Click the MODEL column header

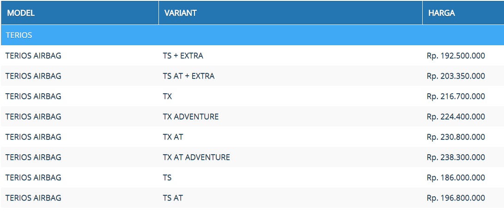80,13
